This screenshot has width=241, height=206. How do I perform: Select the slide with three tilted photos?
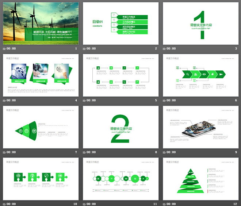41,75
